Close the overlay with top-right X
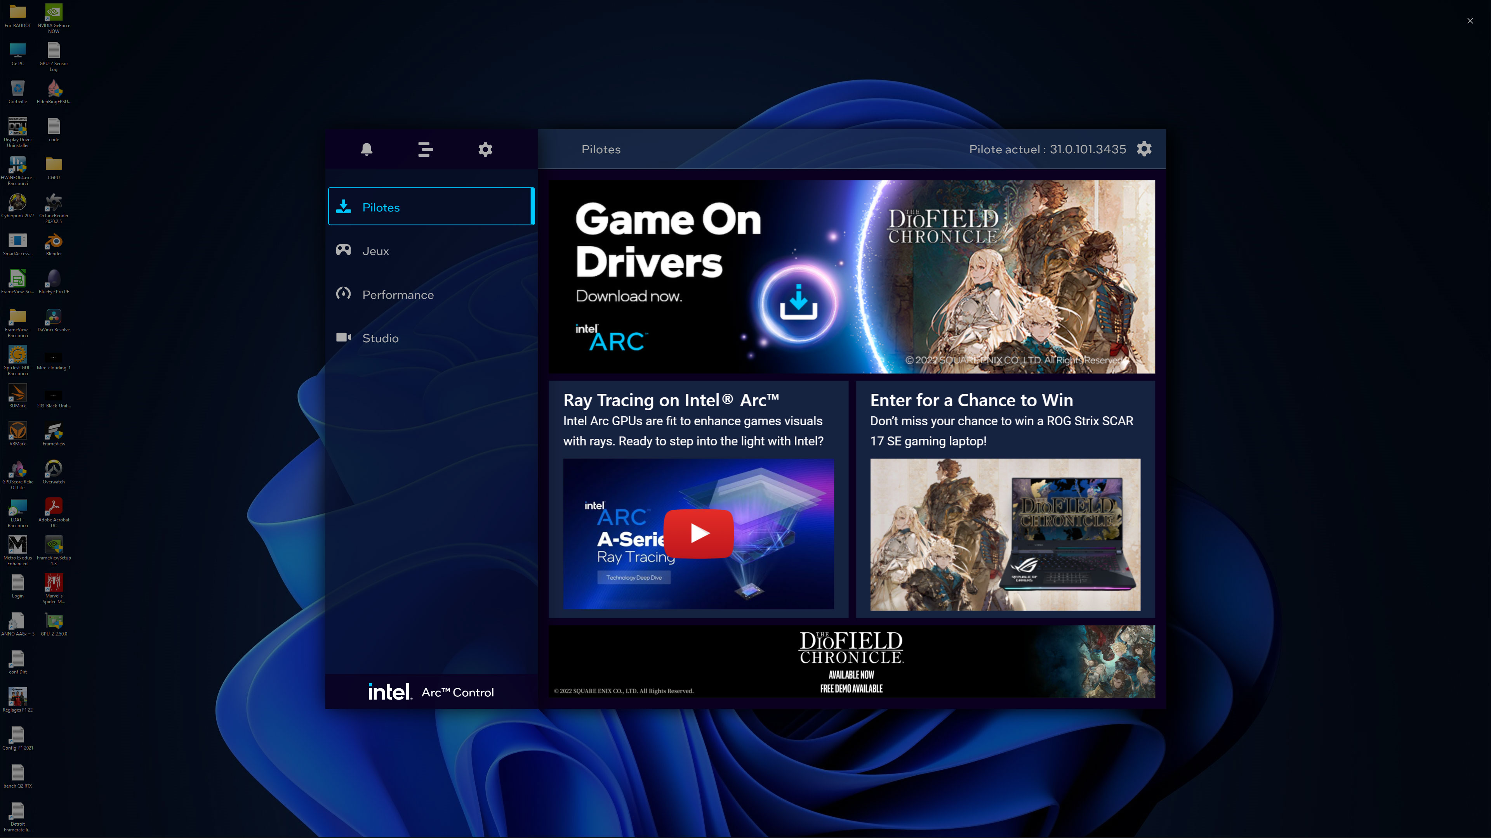Image resolution: width=1491 pixels, height=838 pixels. tap(1470, 21)
